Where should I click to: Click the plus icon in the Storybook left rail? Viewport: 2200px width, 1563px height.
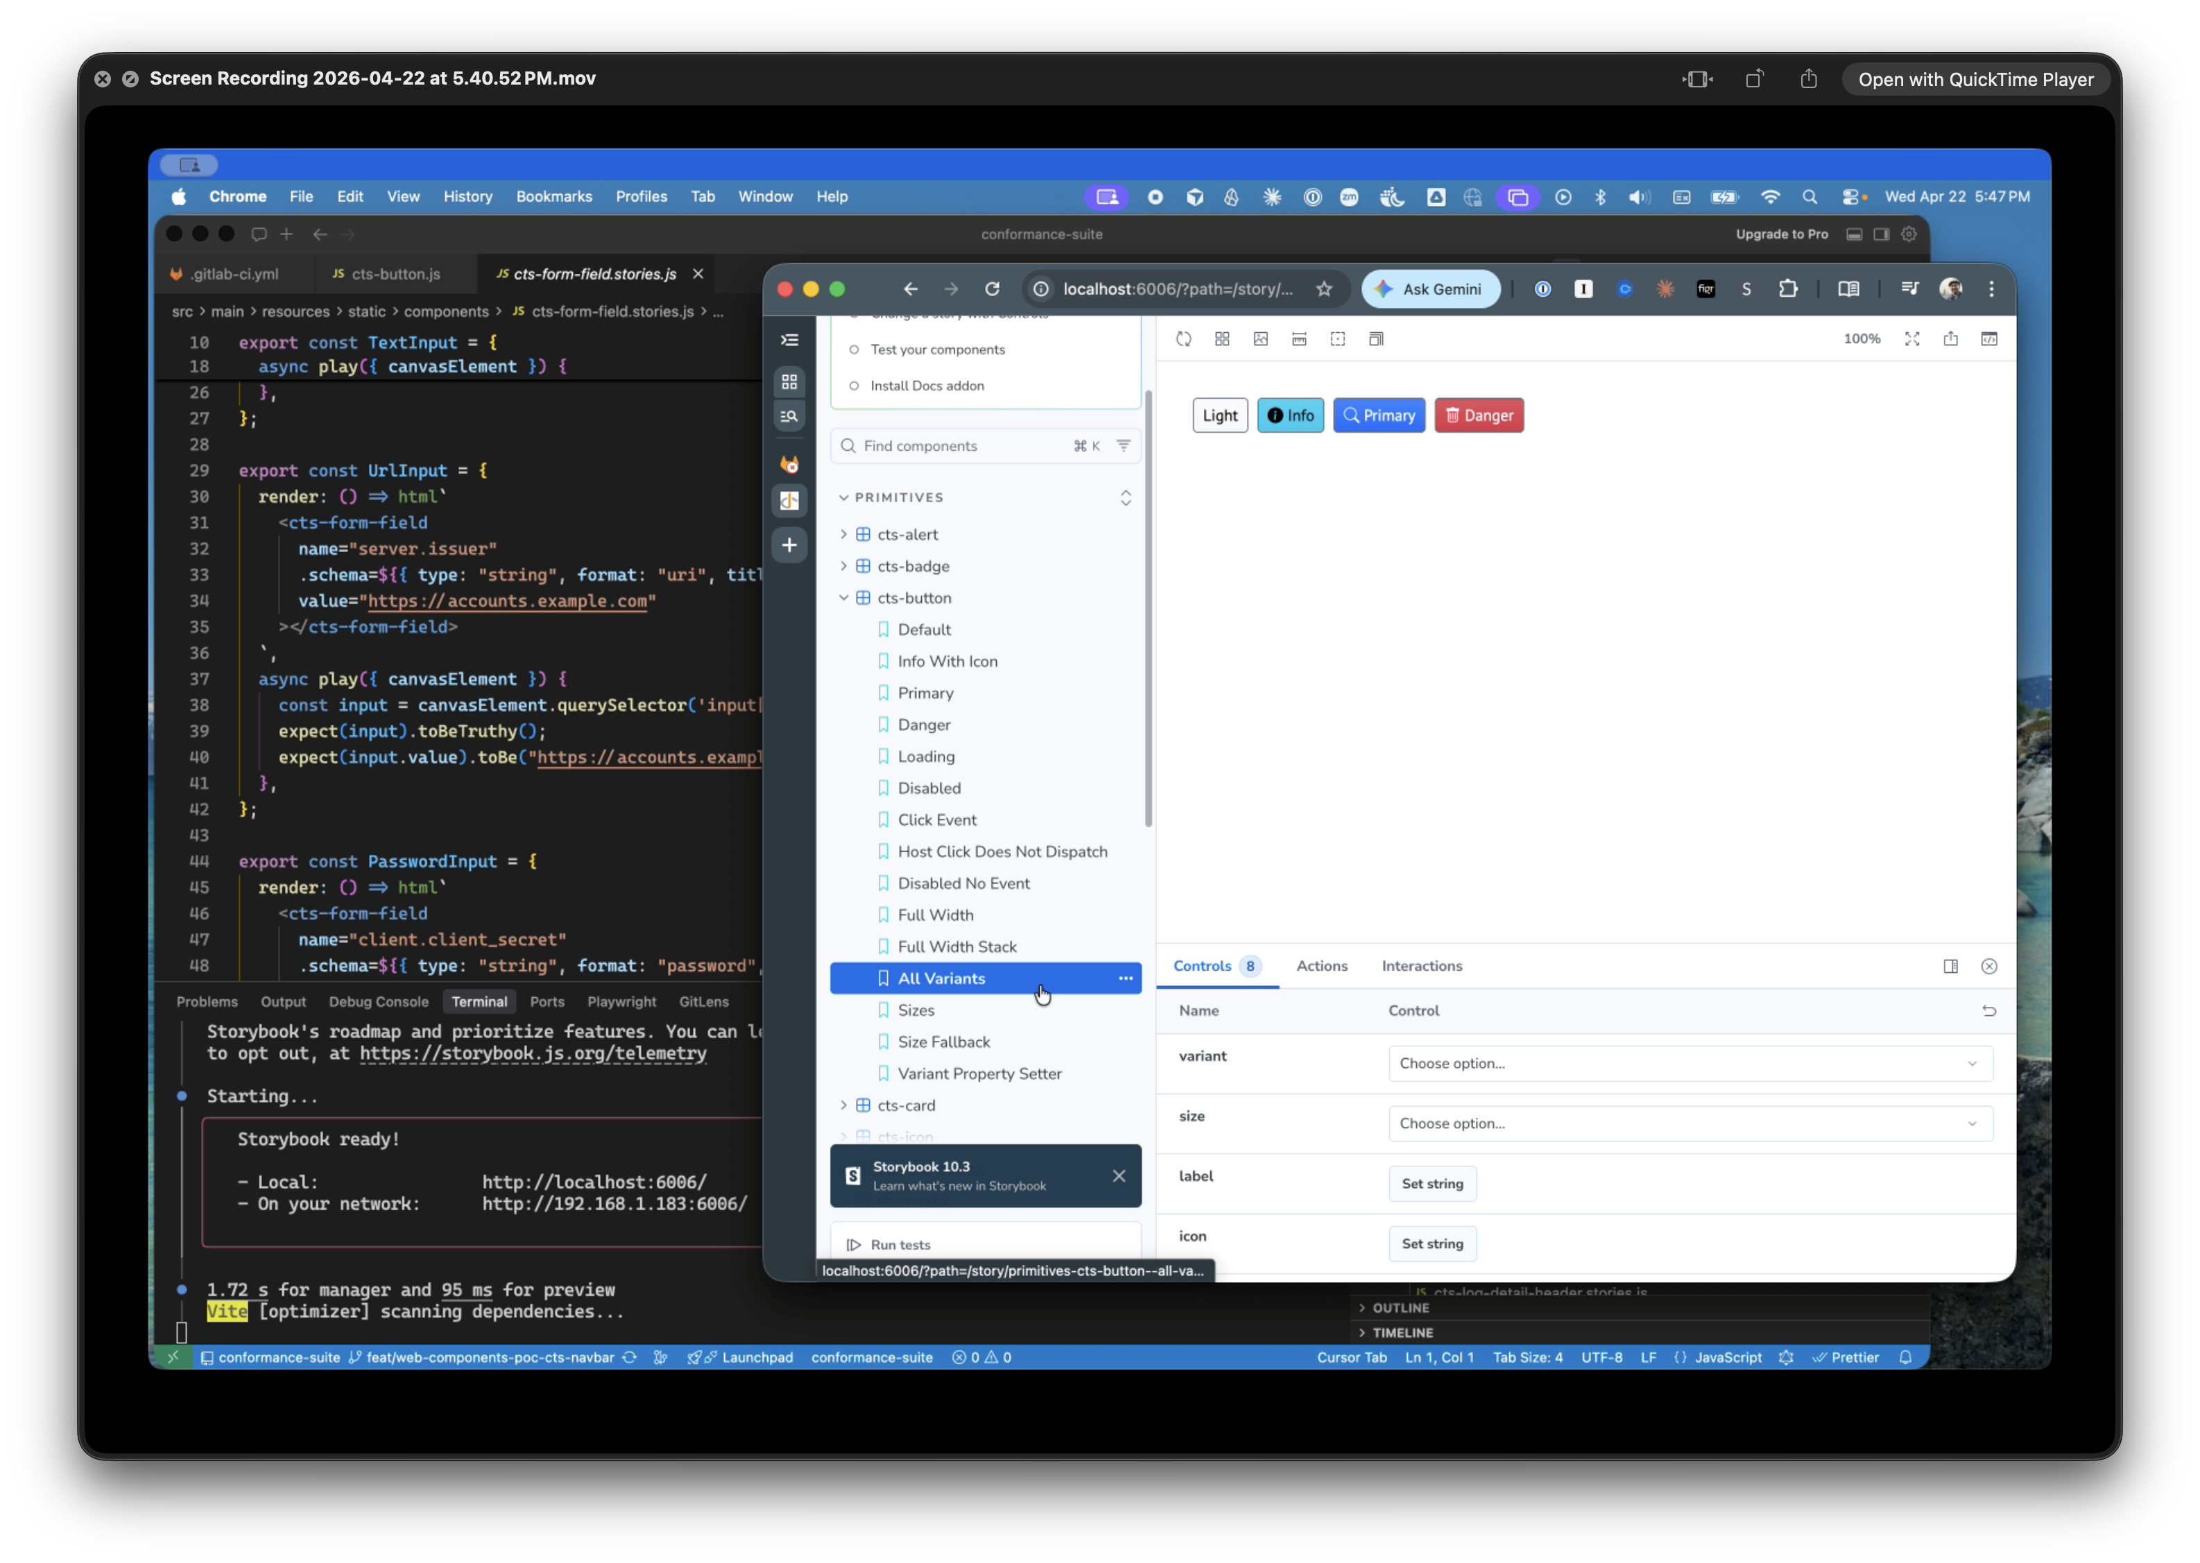pos(789,545)
